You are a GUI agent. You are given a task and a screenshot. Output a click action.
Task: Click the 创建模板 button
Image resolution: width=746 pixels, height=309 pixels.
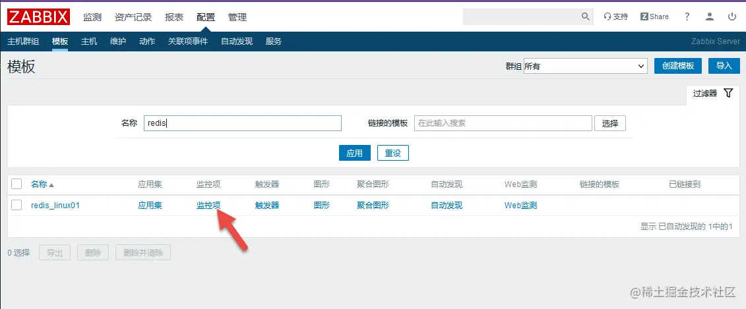click(x=678, y=66)
